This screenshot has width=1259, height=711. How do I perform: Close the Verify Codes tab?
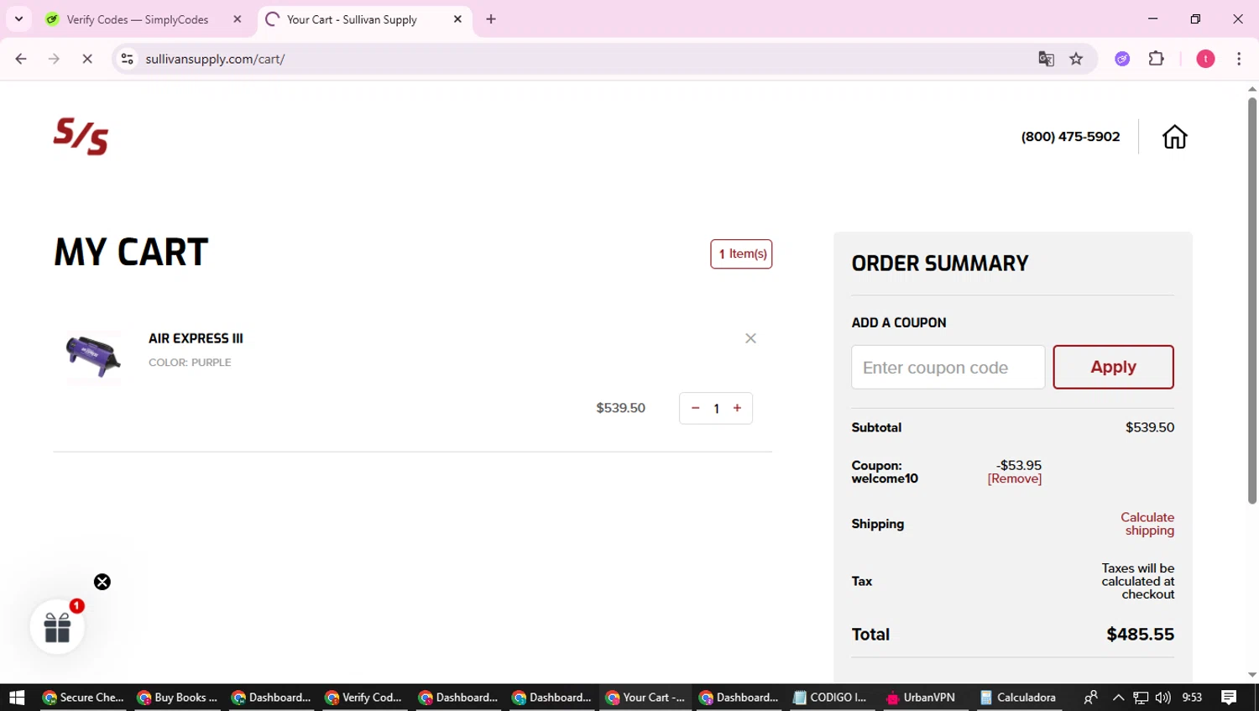click(x=238, y=19)
